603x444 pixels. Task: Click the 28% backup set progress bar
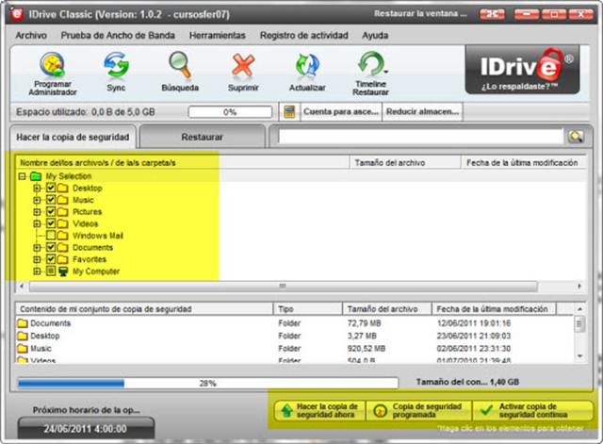tap(208, 383)
